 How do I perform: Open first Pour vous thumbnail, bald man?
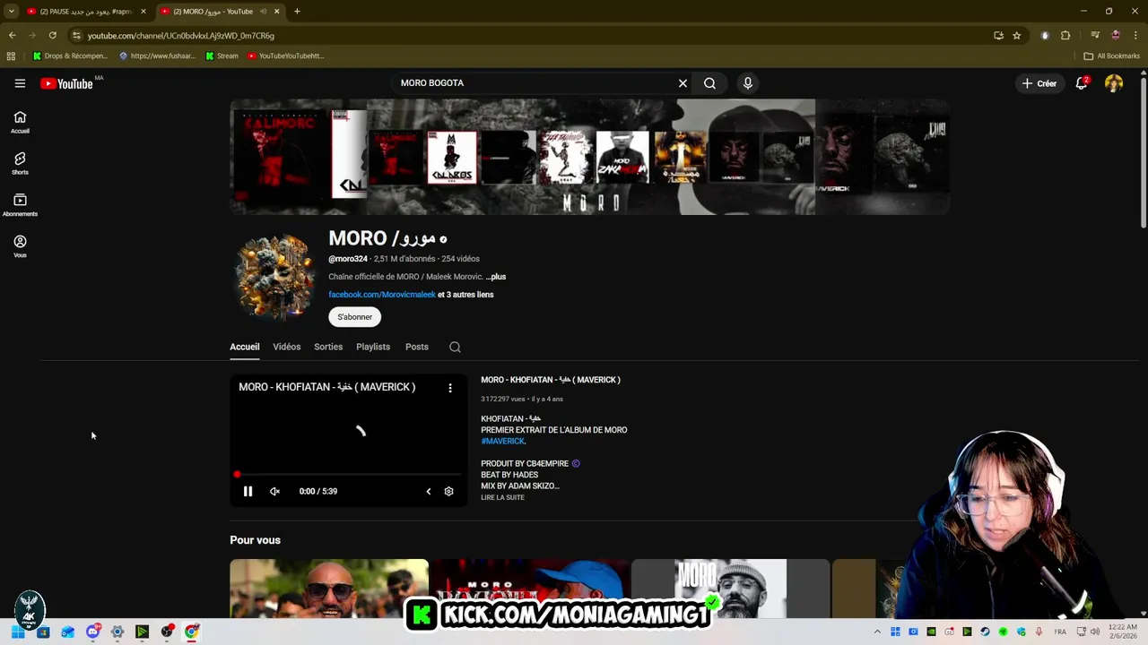point(329,589)
